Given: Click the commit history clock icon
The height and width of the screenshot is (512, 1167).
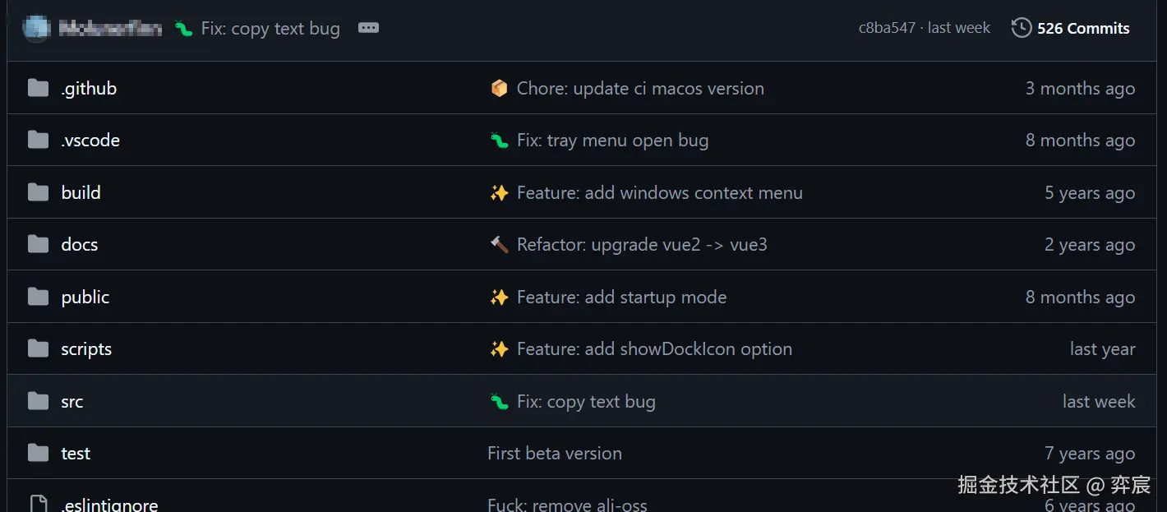Looking at the screenshot, I should (1021, 28).
